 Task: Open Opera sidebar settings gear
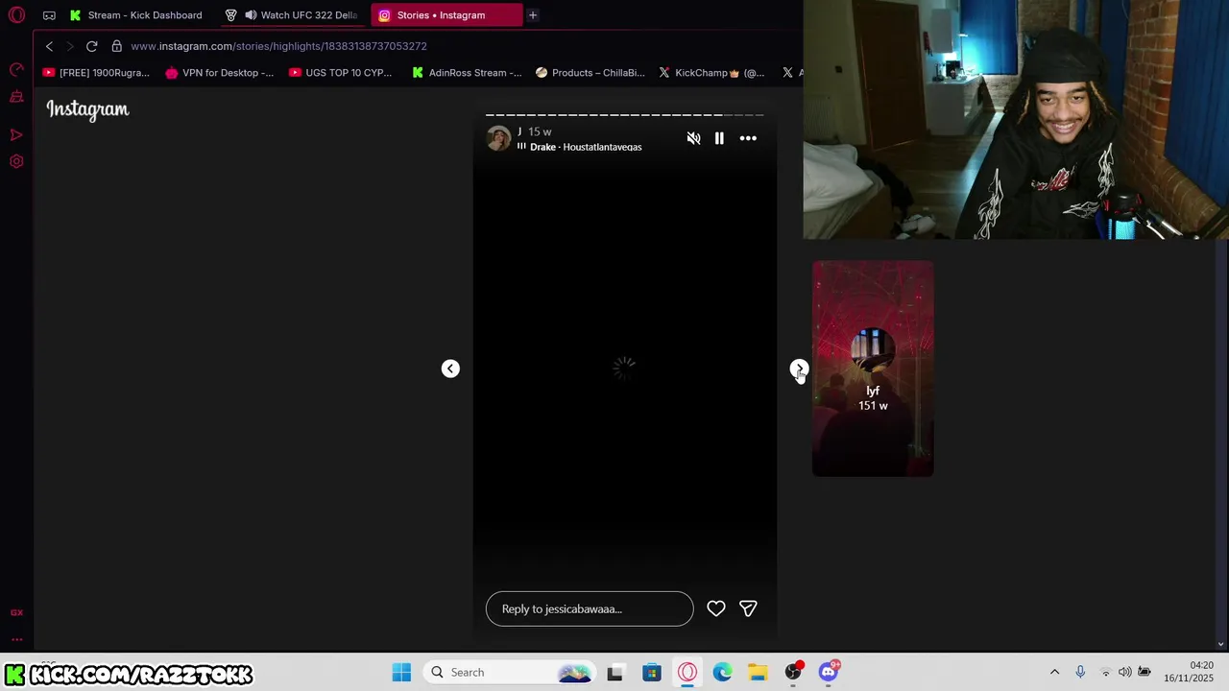tap(16, 161)
